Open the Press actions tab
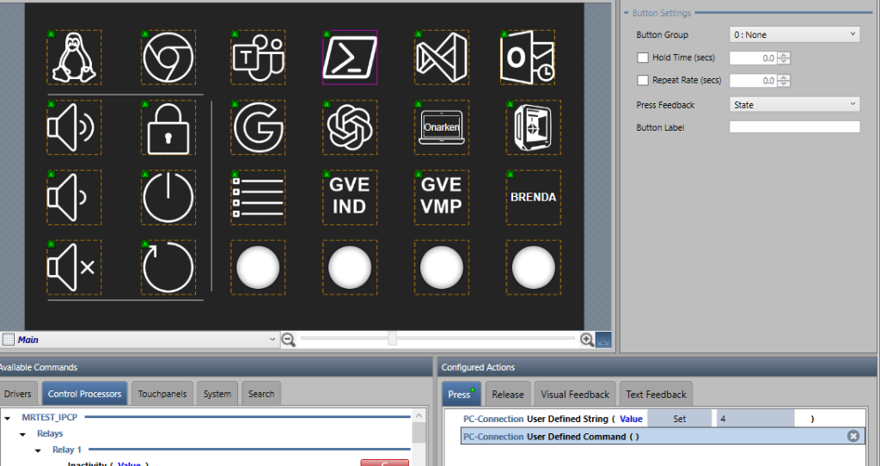The image size is (880, 466). (x=461, y=394)
